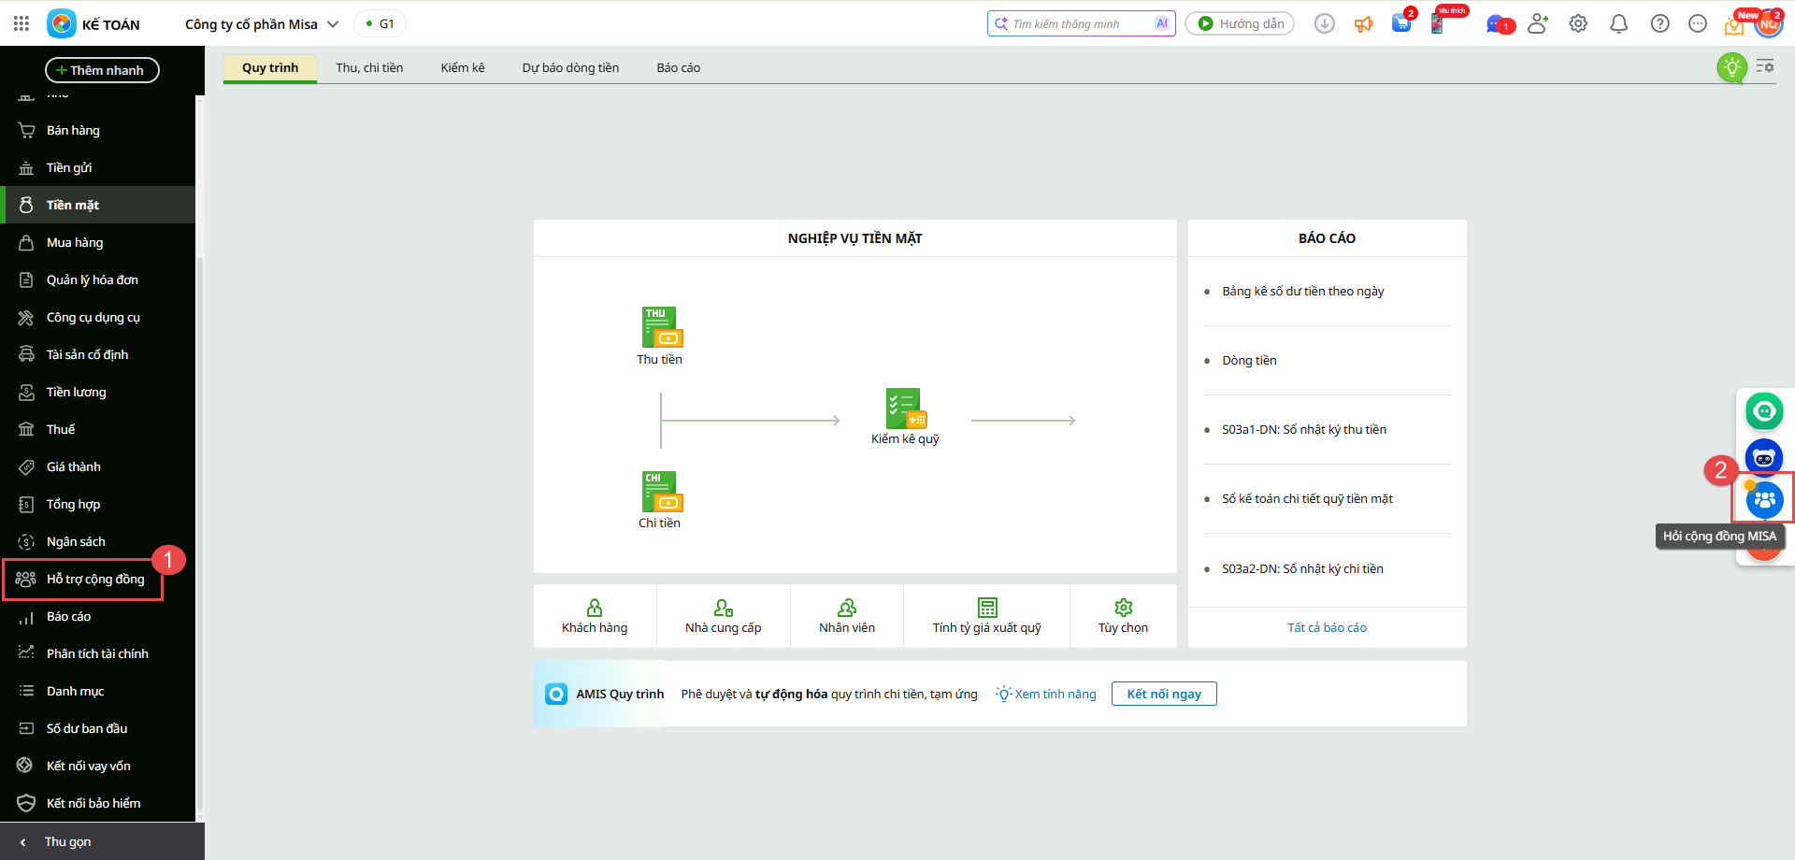Viewport: 1795px width, 860px height.
Task: Open the blue panda assistant icon
Action: [1764, 457]
